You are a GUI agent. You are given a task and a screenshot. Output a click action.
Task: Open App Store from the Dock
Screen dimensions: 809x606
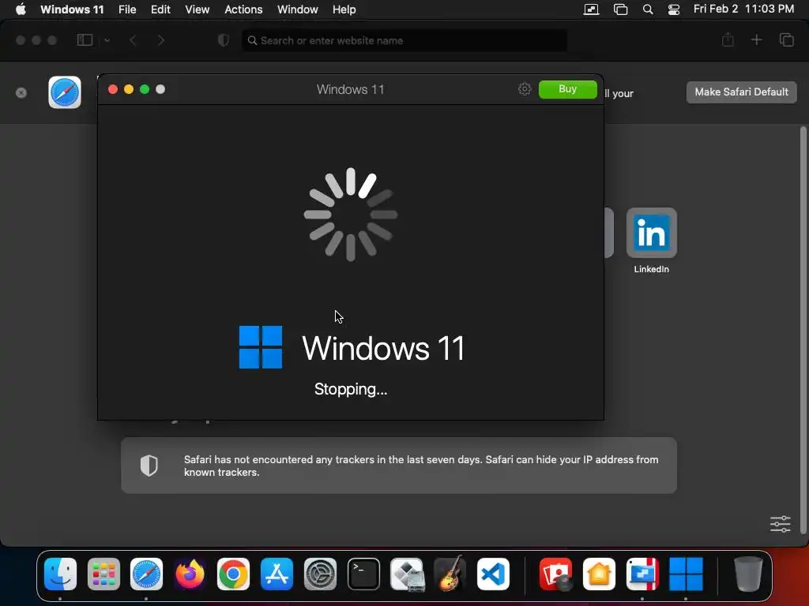(x=277, y=574)
